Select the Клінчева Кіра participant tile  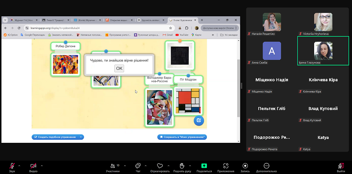coord(323,80)
